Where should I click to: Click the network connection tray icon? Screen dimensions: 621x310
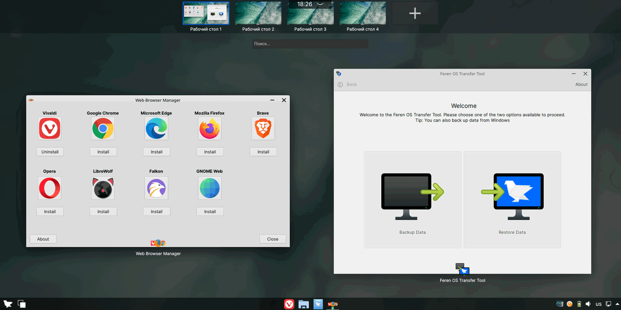(x=609, y=304)
